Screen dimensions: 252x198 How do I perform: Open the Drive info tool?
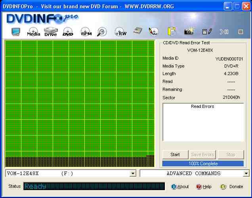(x=51, y=32)
